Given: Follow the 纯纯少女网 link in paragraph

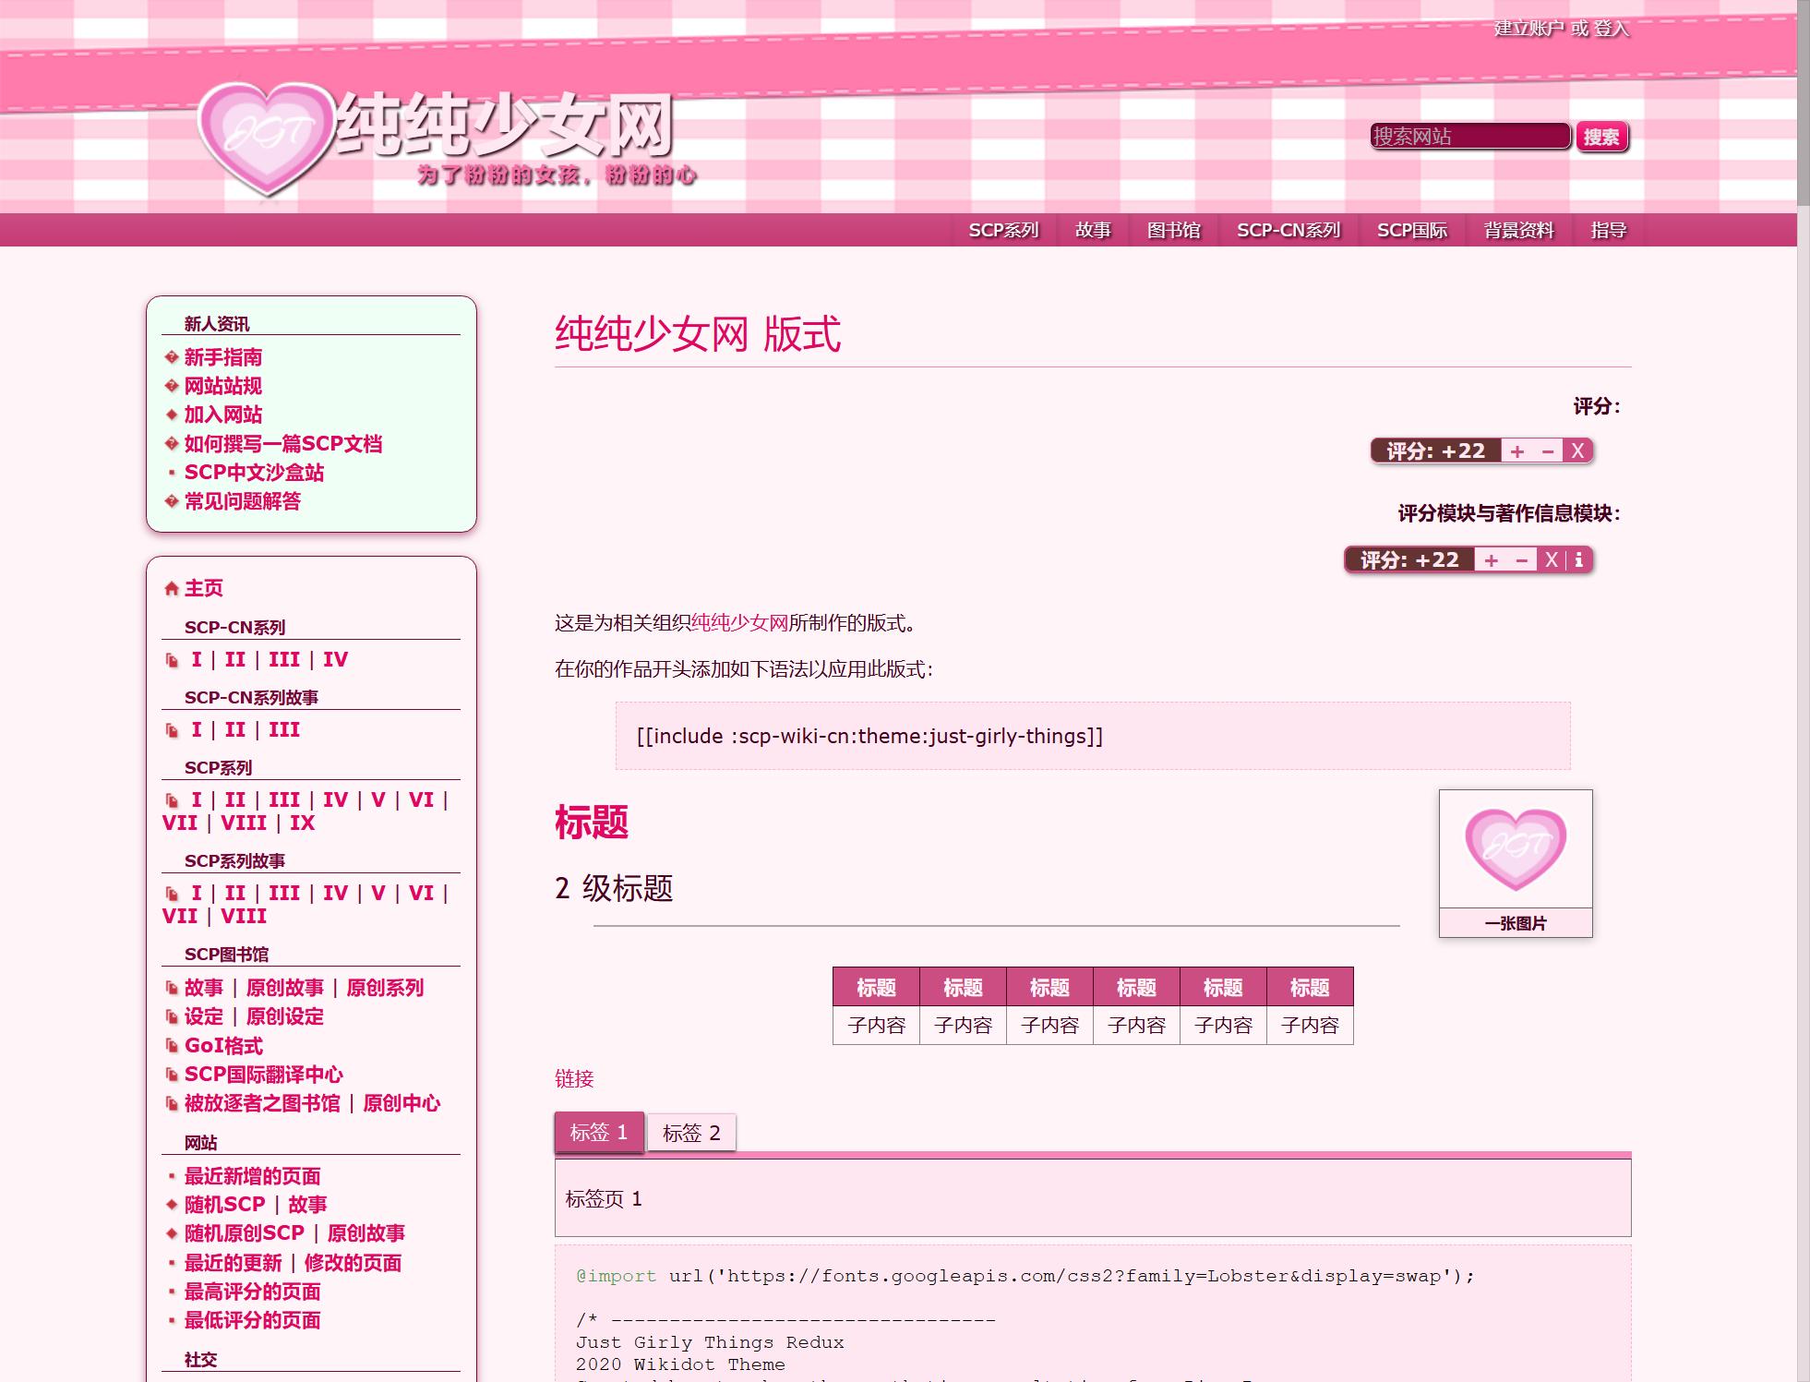Looking at the screenshot, I should [739, 623].
